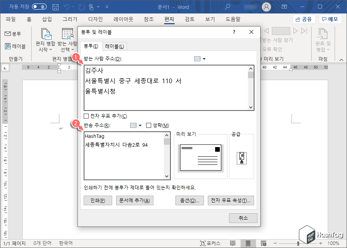Open the address book icon beside 반송 주소
The height and width of the screenshot is (248, 347).
click(x=133, y=125)
